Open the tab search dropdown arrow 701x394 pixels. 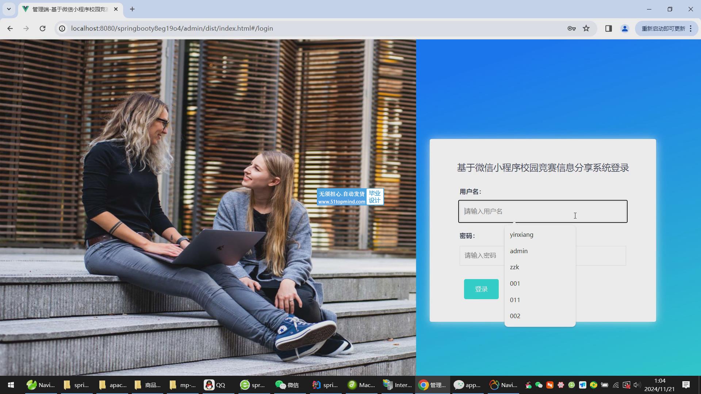pyautogui.click(x=9, y=9)
